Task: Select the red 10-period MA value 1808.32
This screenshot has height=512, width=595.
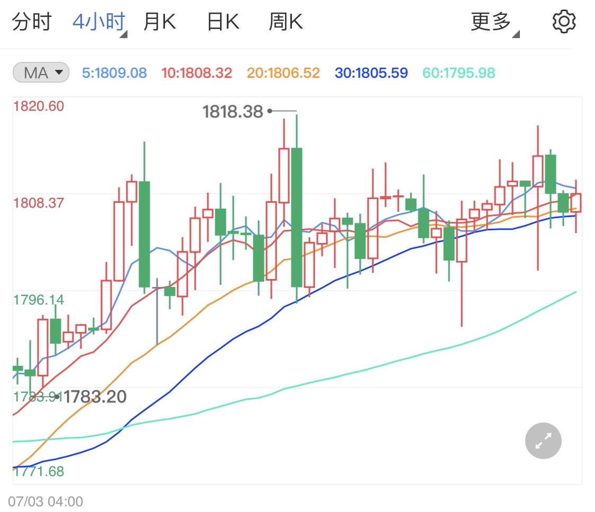Action: 197,73
